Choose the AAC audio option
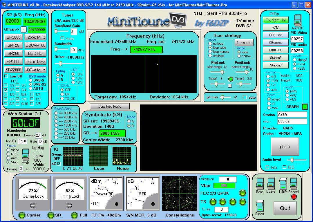This screenshot has height=222, width=313. point(287,95)
